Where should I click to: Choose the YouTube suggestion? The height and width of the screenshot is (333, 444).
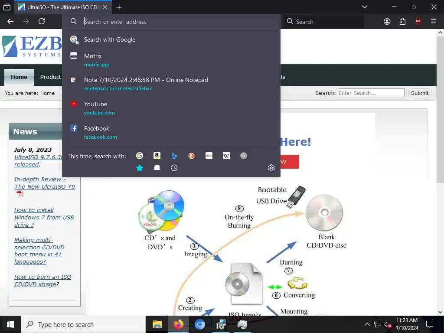coord(171,108)
